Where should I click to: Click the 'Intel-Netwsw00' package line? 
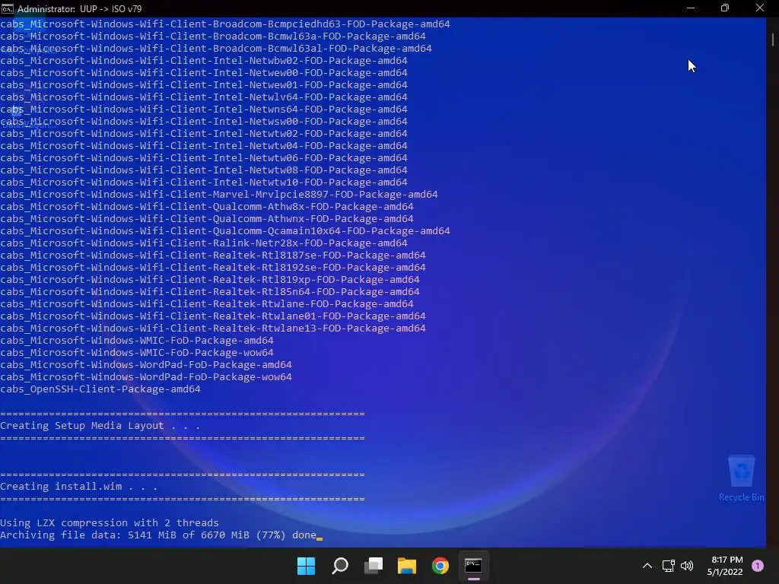204,122
